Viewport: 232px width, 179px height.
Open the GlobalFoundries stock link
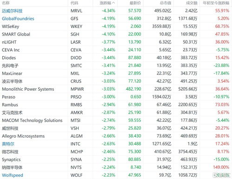tap(18, 19)
